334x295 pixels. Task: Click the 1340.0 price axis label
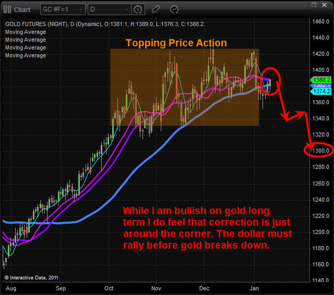click(321, 118)
